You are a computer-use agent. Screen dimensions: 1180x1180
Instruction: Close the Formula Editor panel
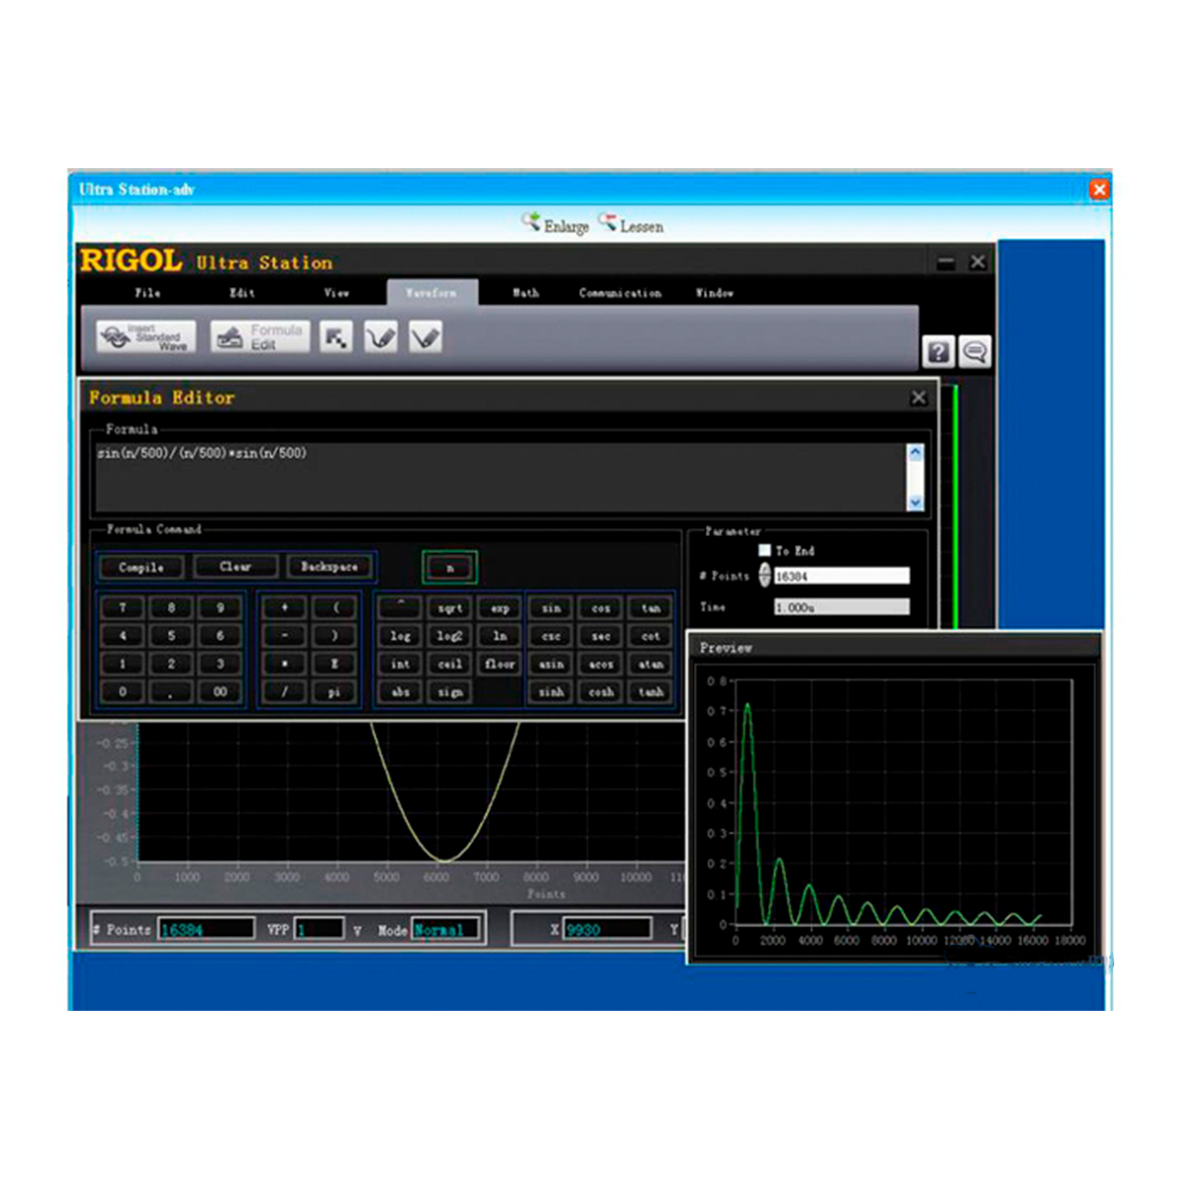tap(918, 397)
